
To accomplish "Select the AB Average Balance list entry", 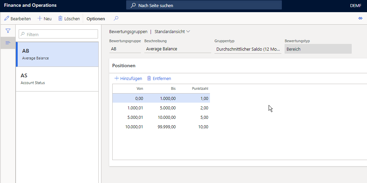I will [x=57, y=54].
